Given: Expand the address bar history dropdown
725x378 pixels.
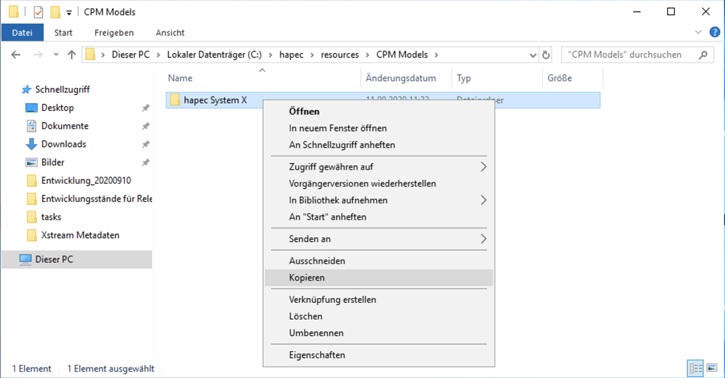Looking at the screenshot, I should tap(532, 55).
